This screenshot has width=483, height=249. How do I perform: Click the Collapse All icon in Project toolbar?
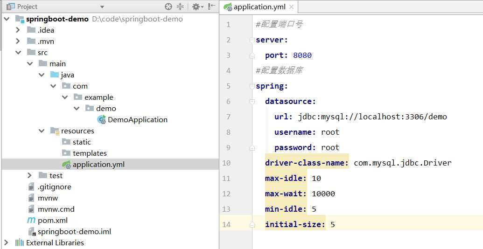click(x=180, y=7)
